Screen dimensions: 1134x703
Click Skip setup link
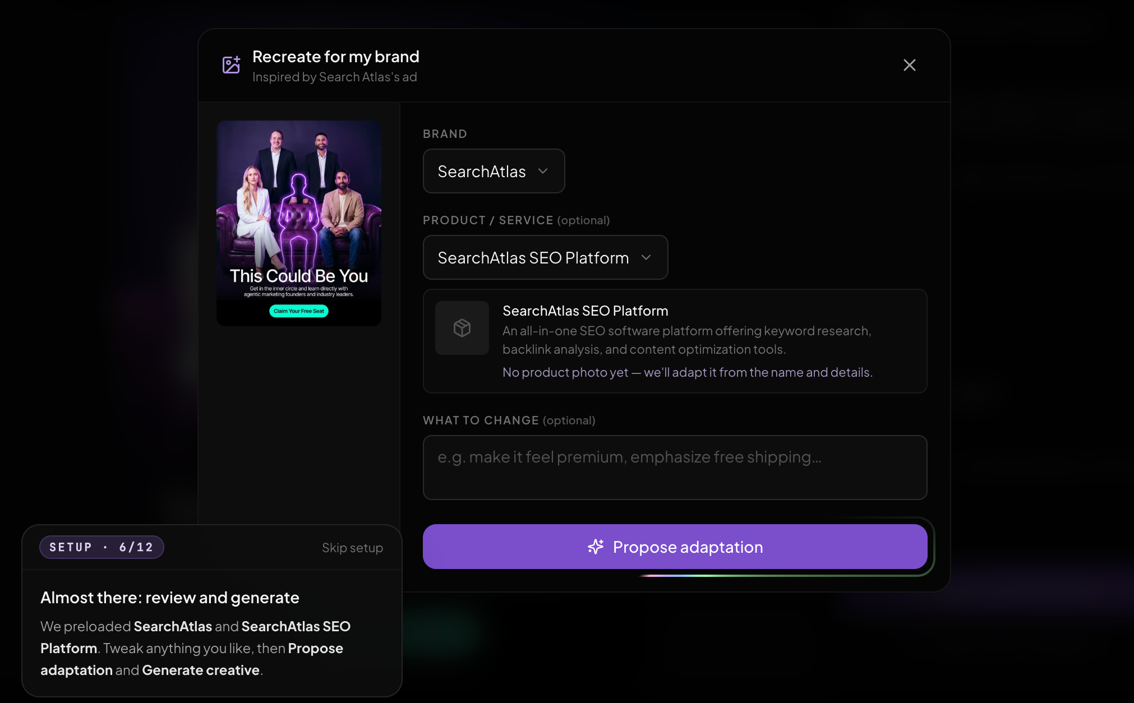(x=352, y=548)
